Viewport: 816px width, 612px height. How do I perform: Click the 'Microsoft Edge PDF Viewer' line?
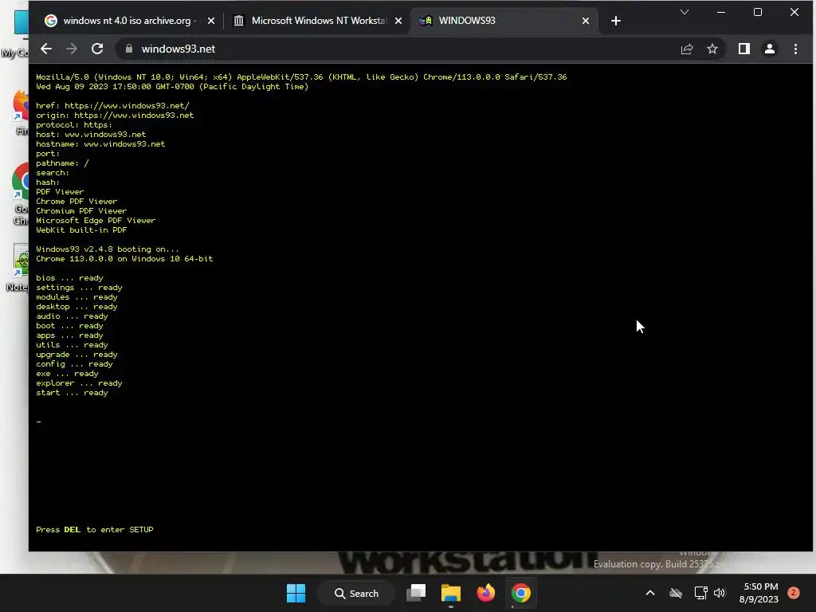[96, 221]
